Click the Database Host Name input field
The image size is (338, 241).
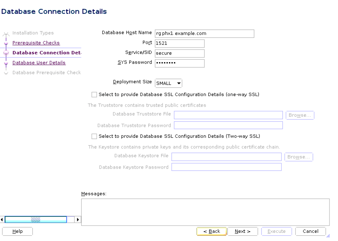pyautogui.click(x=204, y=33)
